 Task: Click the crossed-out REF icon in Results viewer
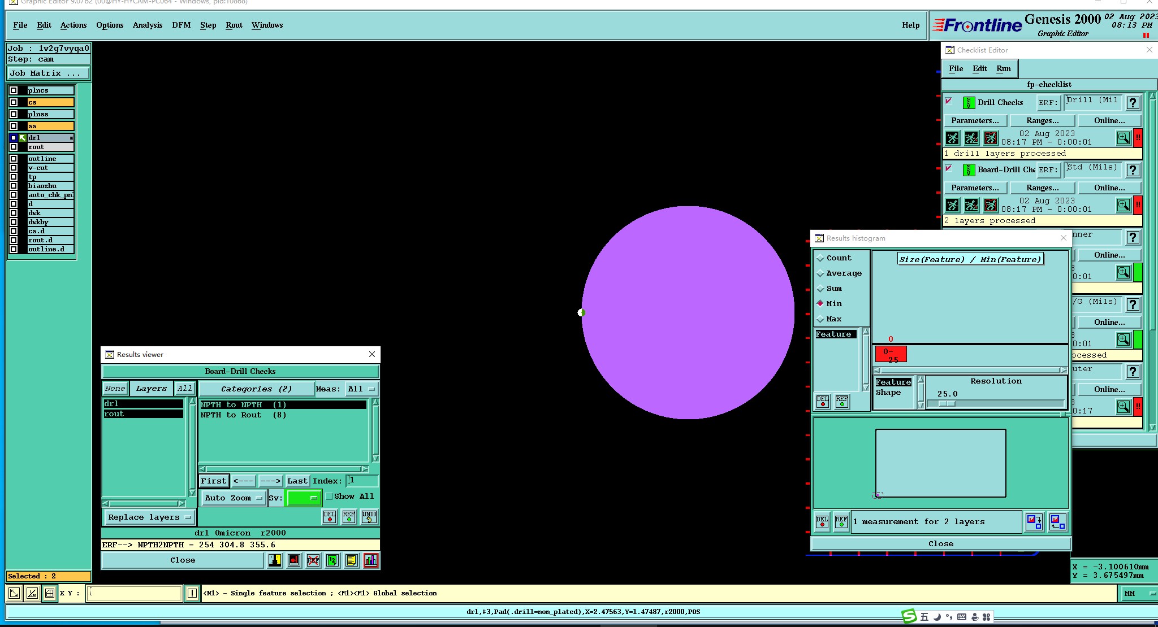pyautogui.click(x=313, y=560)
